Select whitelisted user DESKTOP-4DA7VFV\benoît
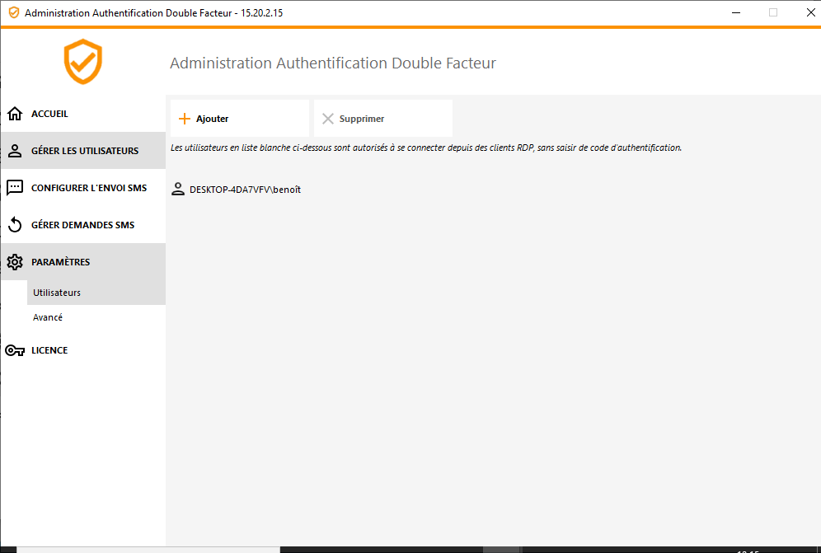 [245, 190]
